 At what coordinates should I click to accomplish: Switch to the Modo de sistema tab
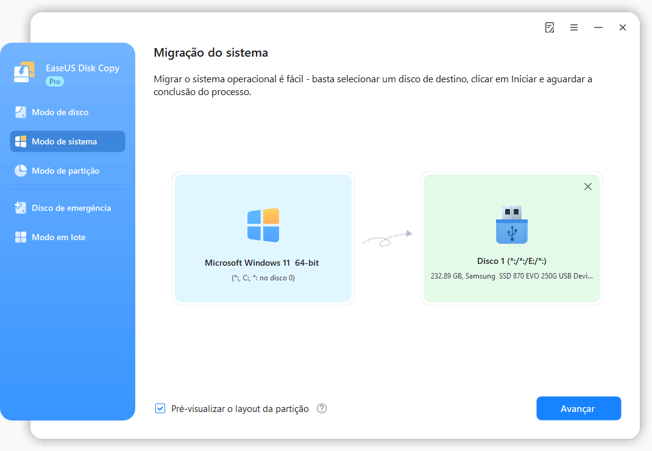click(x=67, y=141)
